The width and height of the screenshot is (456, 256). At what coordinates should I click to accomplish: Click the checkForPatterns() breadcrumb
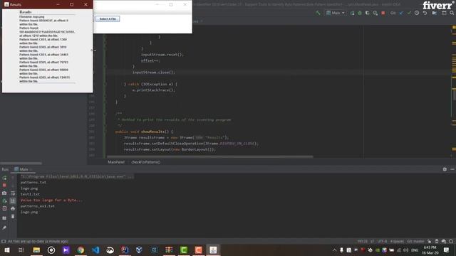[x=145, y=162]
